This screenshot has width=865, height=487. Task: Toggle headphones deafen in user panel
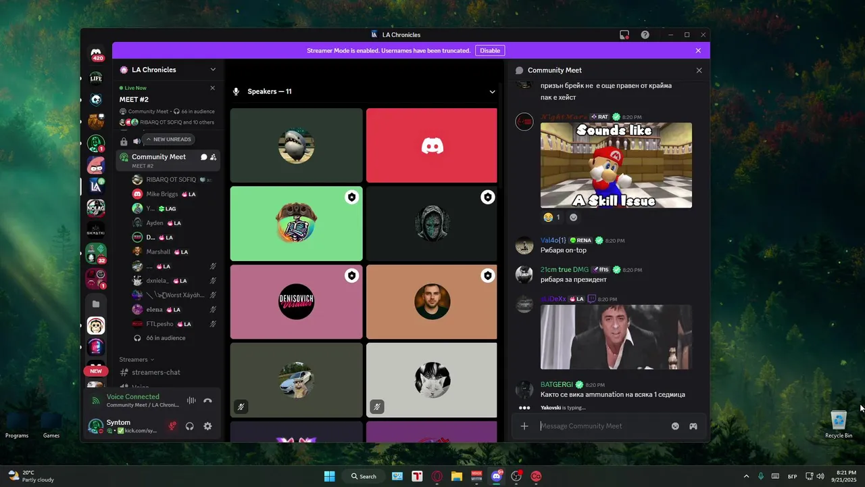click(x=190, y=426)
